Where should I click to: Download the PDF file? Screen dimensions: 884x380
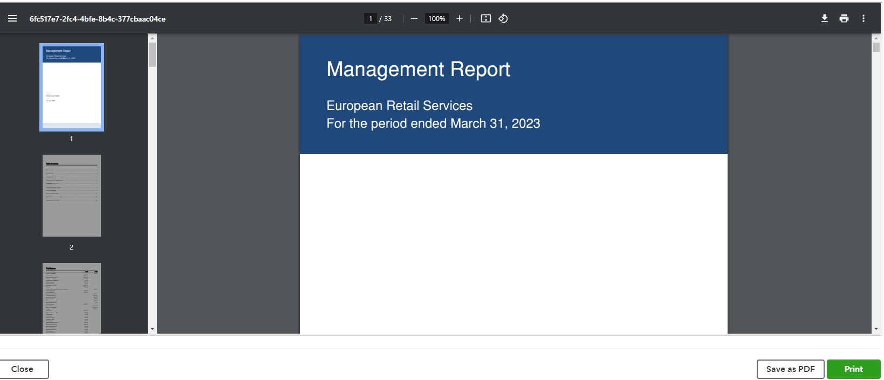click(x=824, y=18)
